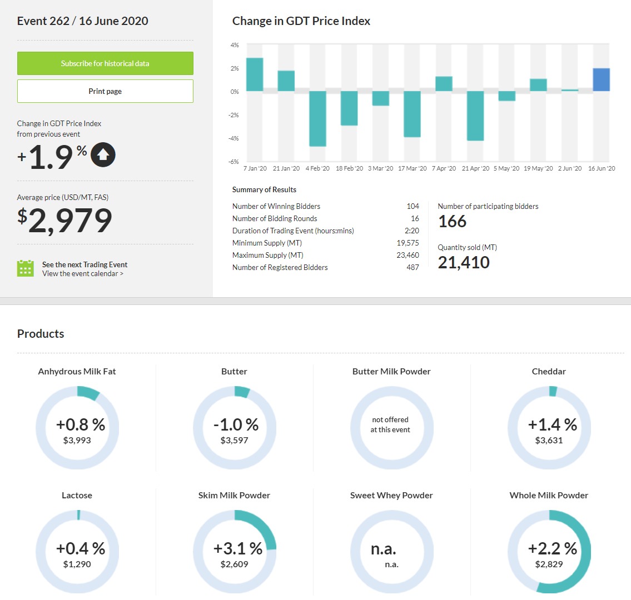Click the Cheddar product donut chart
The width and height of the screenshot is (631, 600).
point(549,428)
